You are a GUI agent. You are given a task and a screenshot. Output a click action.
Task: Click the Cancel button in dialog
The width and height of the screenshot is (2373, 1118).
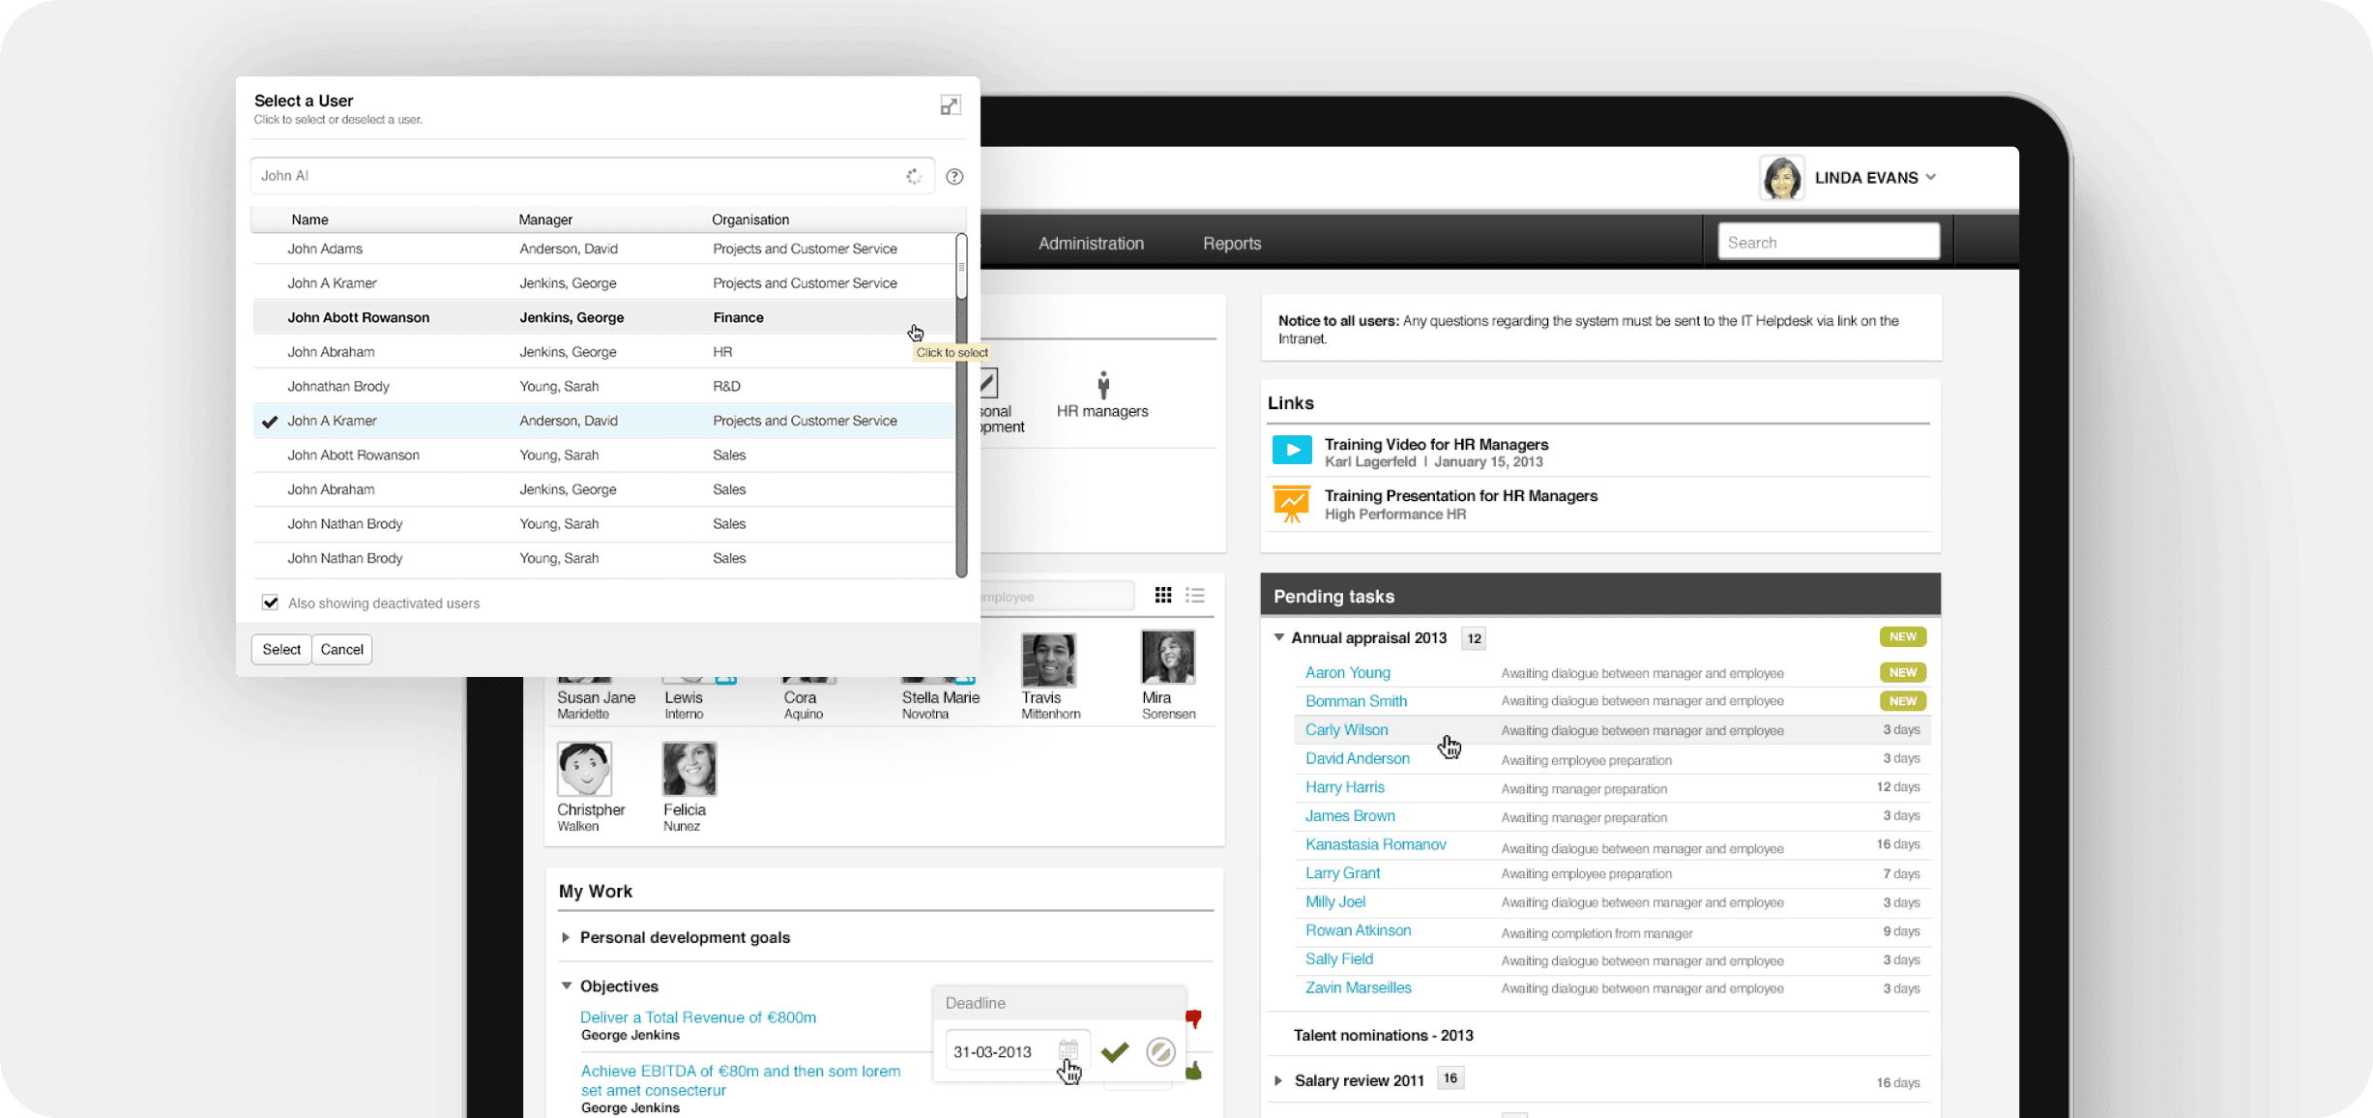click(342, 649)
